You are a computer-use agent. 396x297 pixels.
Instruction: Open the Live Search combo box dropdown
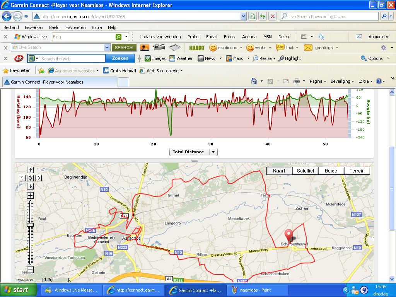(107, 48)
